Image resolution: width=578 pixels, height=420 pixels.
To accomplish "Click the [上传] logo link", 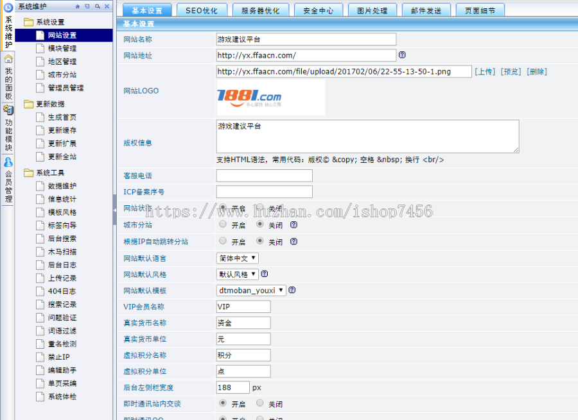I will pos(485,72).
